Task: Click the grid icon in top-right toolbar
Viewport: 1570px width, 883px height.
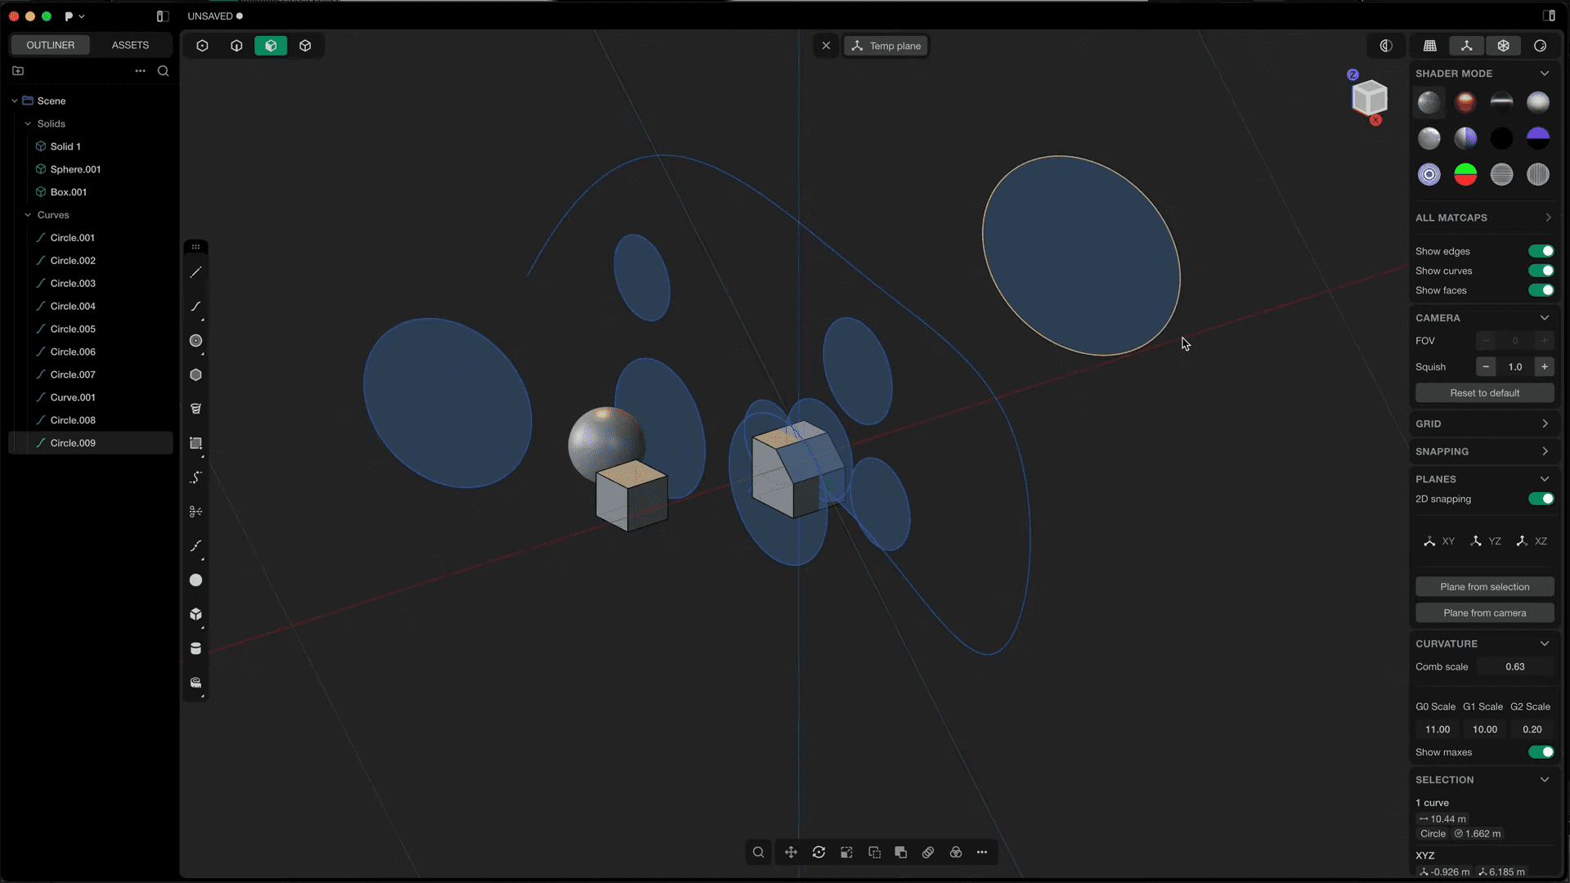Action: point(1430,46)
